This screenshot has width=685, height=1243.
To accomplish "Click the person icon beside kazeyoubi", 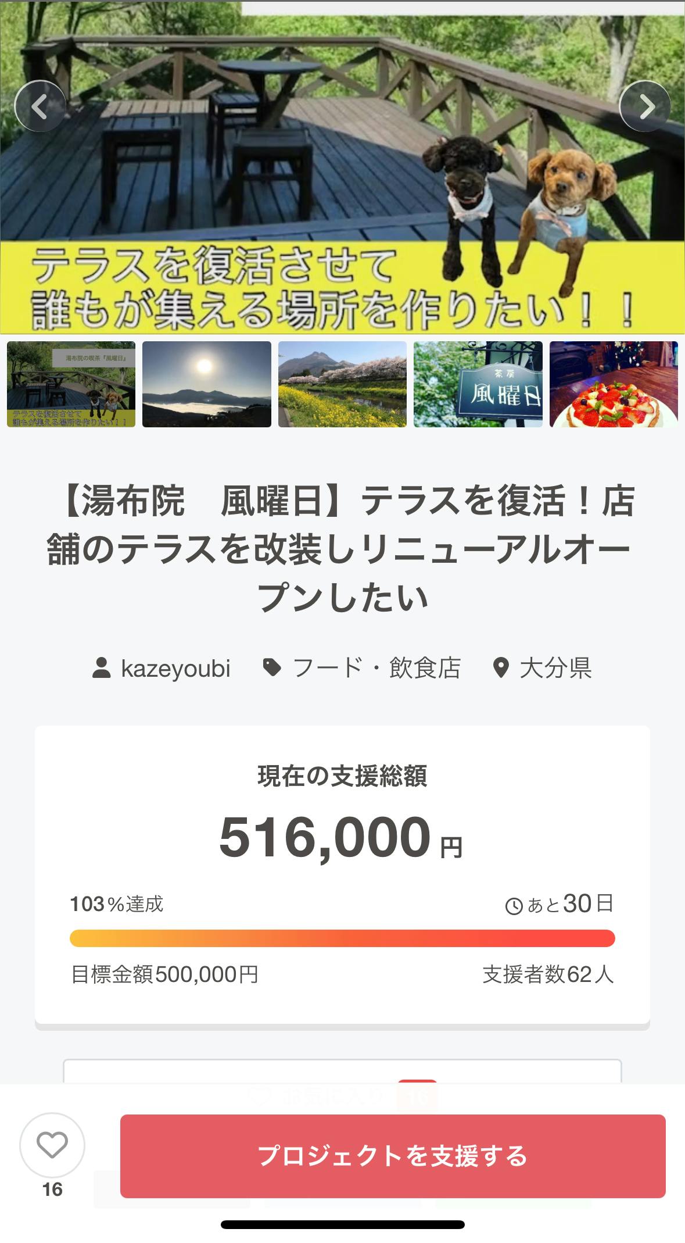I will 102,668.
